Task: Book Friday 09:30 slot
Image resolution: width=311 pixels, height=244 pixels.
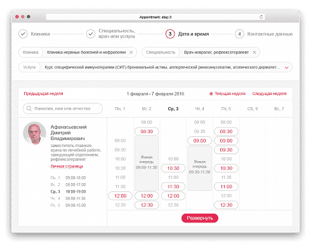Action: pos(226,150)
